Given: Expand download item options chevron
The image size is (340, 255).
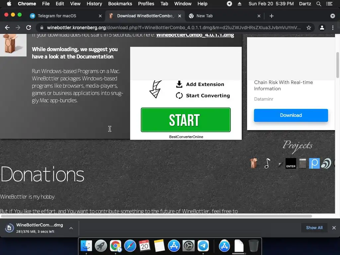Looking at the screenshot, I should tap(71, 228).
